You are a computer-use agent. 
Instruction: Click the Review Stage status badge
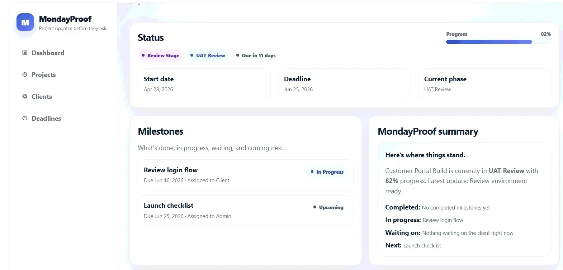[x=160, y=56]
